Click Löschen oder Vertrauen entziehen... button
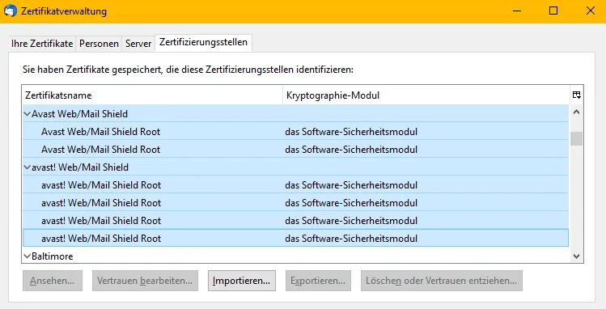The height and width of the screenshot is (309, 606). click(442, 281)
